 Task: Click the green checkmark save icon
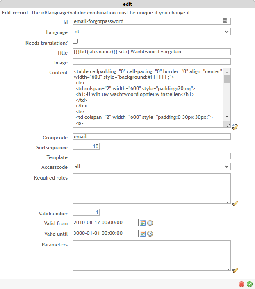click(250, 284)
